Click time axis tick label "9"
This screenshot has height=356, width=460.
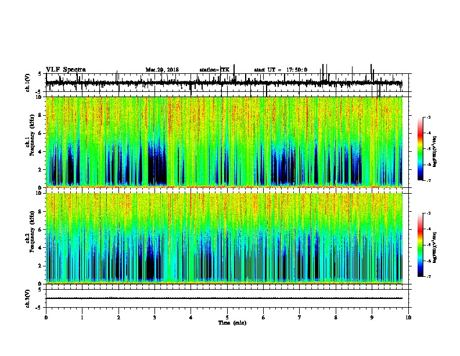(372, 318)
